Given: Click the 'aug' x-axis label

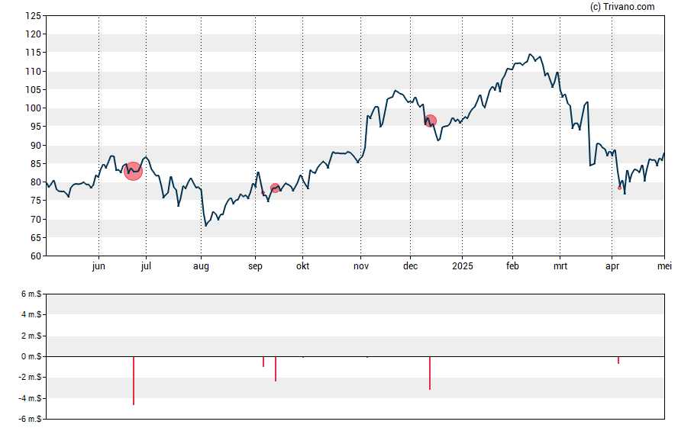Looking at the screenshot, I should point(201,266).
